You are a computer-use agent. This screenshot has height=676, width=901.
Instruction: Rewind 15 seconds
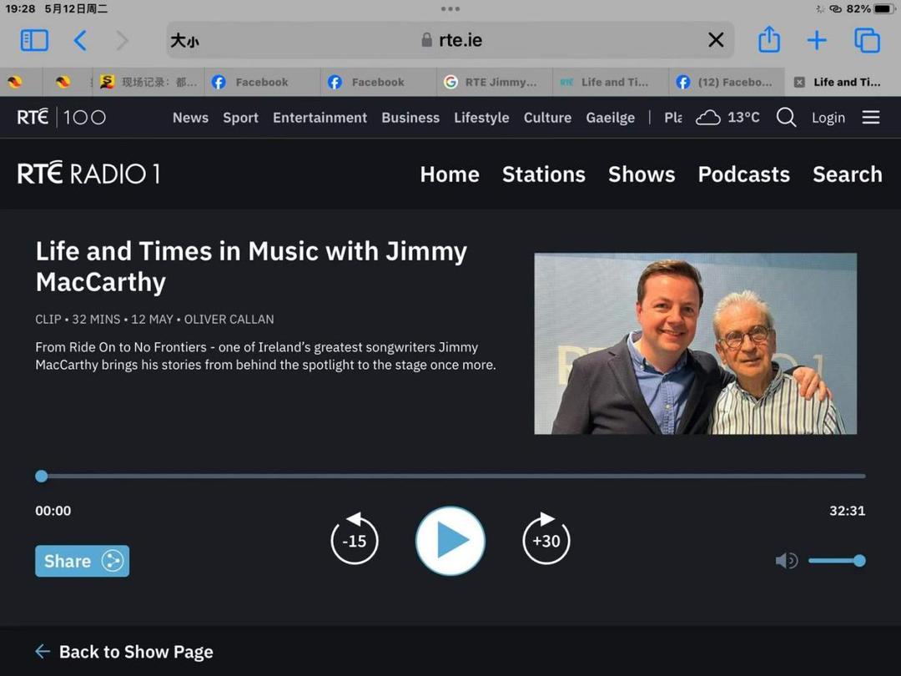[x=355, y=538]
